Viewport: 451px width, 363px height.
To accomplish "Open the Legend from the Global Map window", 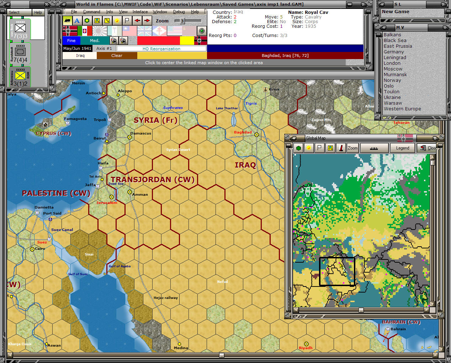I will tap(402, 148).
